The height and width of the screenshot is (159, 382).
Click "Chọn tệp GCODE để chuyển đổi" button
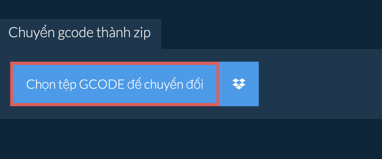point(115,84)
